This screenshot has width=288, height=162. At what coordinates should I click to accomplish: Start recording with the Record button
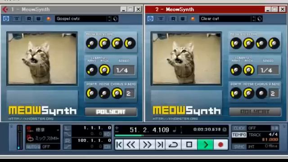click(x=220, y=145)
